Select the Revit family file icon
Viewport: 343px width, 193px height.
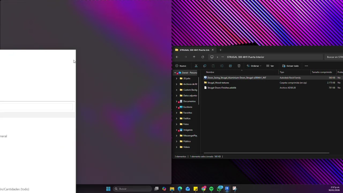(205, 77)
